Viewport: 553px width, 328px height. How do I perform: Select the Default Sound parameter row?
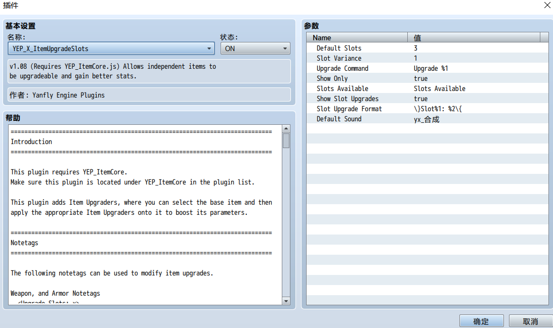pos(428,119)
